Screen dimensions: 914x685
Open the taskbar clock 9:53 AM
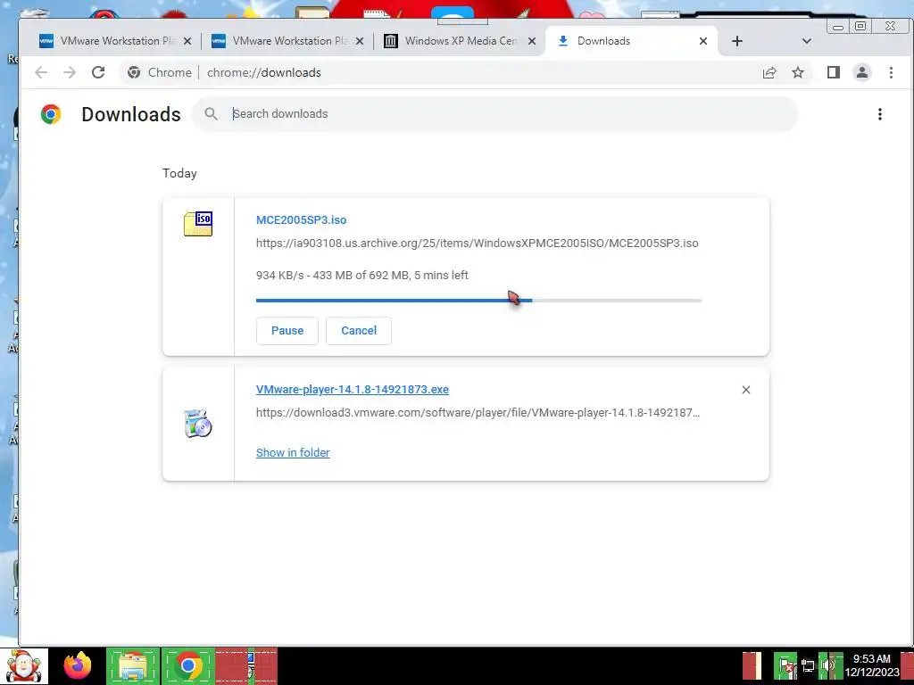(871, 665)
